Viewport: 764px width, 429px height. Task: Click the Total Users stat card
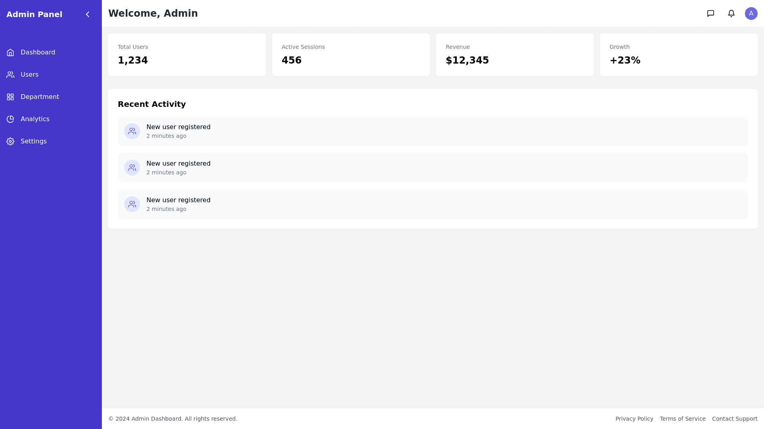(187, 55)
